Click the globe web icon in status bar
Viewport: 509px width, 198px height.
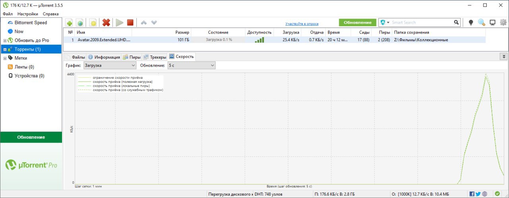[x=484, y=194]
